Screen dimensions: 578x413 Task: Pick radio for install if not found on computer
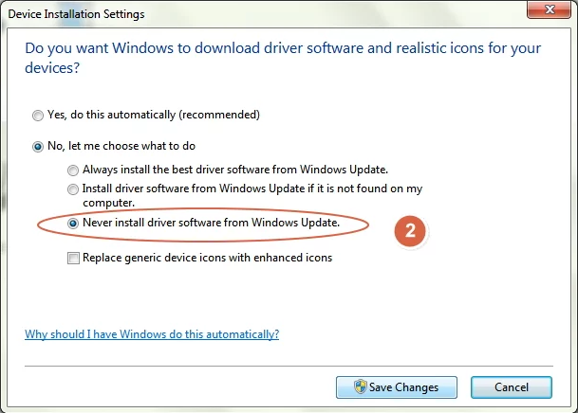[x=73, y=189]
